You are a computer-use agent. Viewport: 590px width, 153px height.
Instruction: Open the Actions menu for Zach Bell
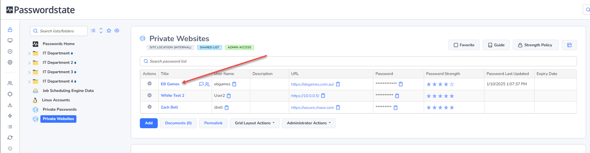150,107
